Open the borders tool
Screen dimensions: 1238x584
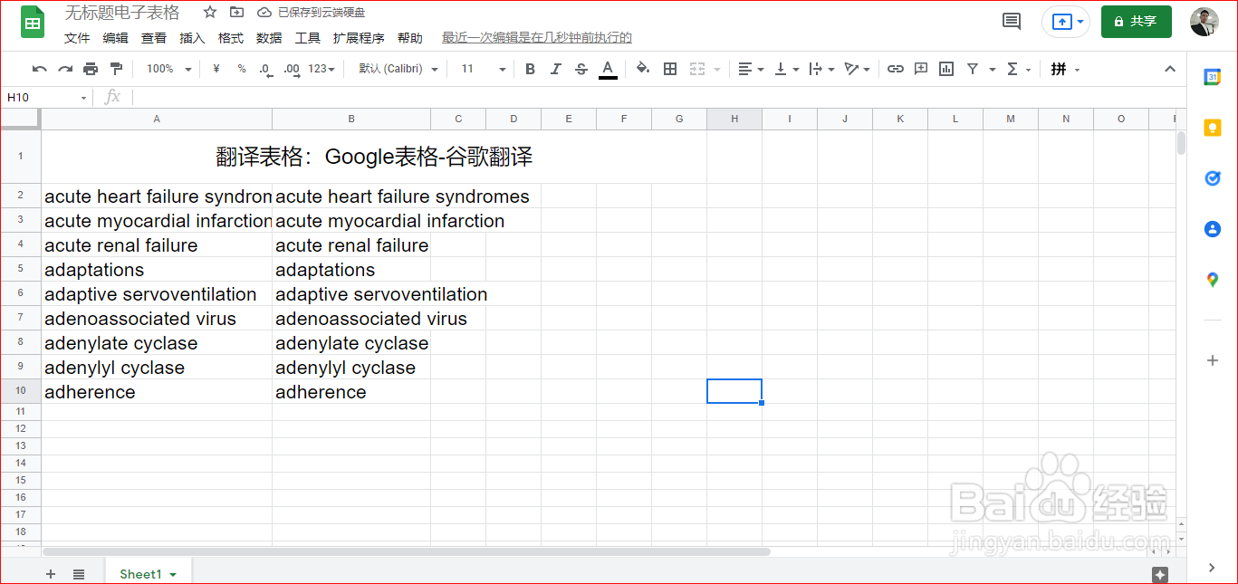pos(670,69)
